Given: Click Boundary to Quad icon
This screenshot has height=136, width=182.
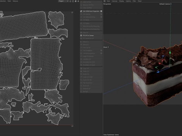Looking at the screenshot, I should point(81,65).
